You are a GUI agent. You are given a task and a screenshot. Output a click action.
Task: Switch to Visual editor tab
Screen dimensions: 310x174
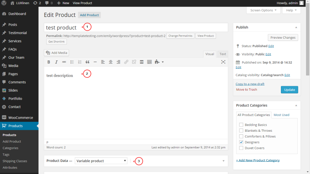(x=209, y=54)
